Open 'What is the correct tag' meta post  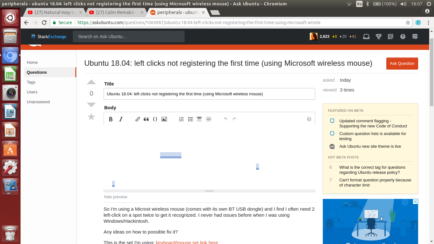click(372, 170)
